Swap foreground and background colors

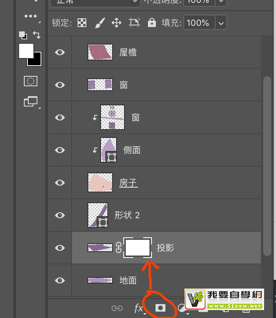pyautogui.click(x=37, y=35)
